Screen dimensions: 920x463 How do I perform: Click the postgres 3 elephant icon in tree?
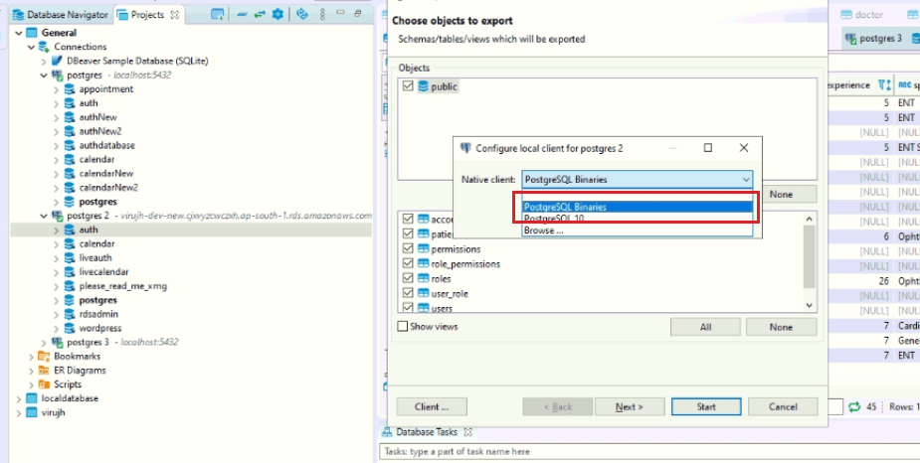(58, 342)
